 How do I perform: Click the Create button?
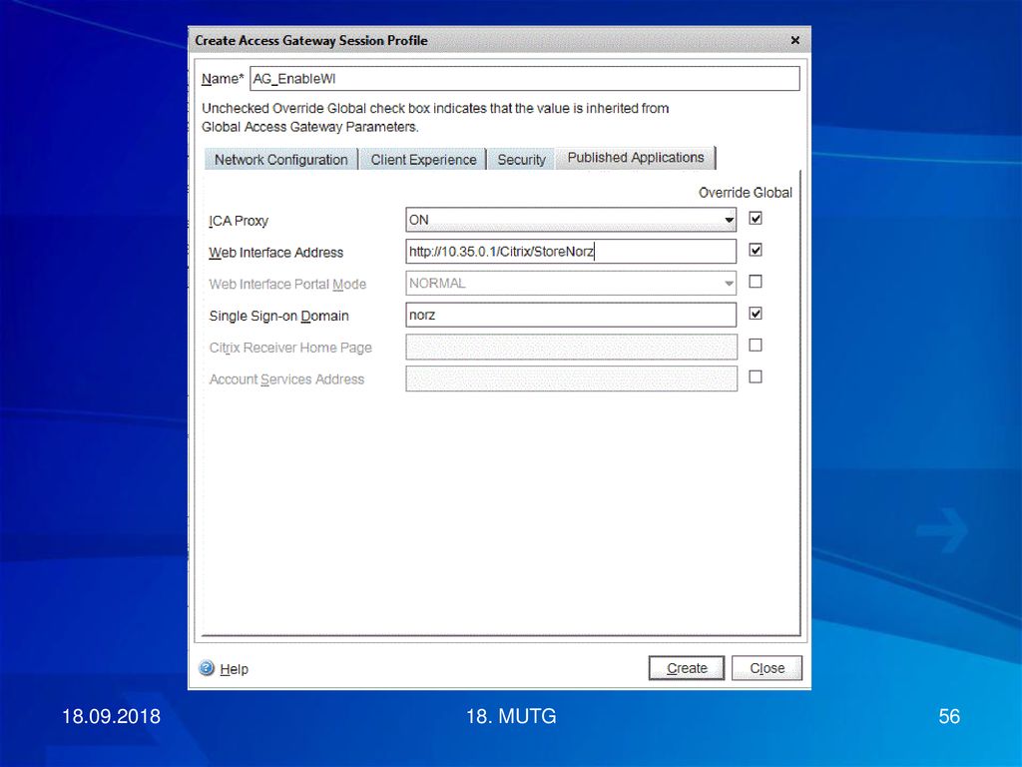tap(687, 668)
